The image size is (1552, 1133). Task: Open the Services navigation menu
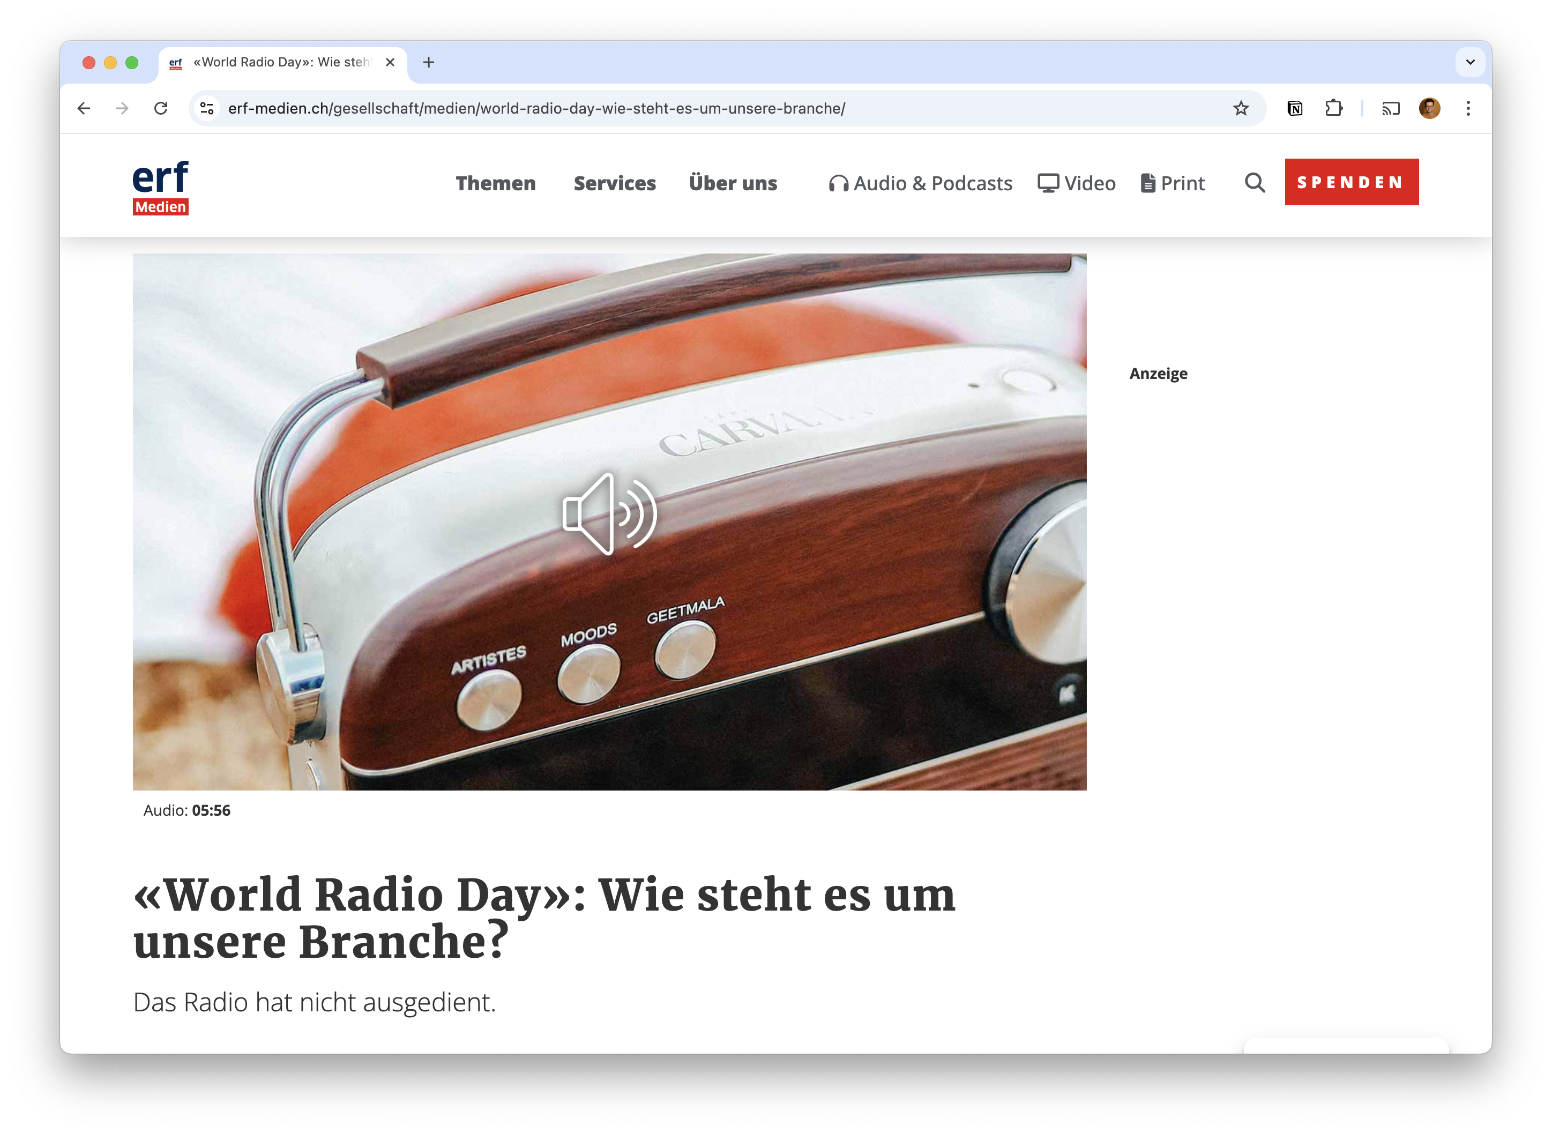(615, 183)
